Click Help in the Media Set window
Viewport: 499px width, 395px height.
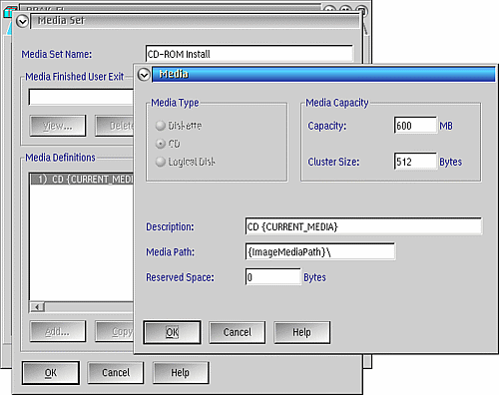pyautogui.click(x=181, y=373)
